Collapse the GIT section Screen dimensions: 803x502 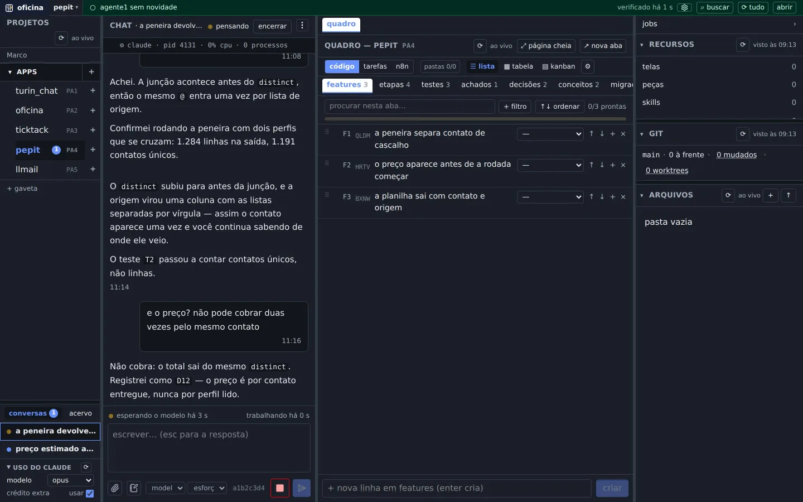tap(642, 134)
